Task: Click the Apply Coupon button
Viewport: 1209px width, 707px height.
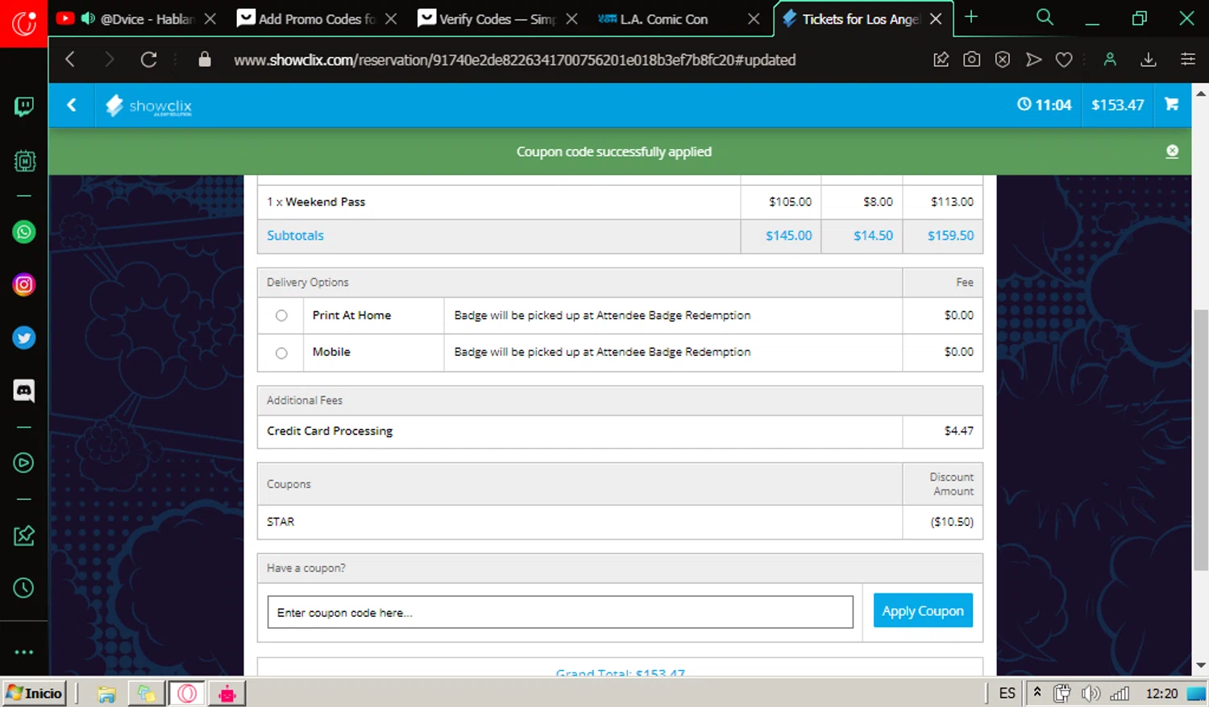Action: [923, 611]
